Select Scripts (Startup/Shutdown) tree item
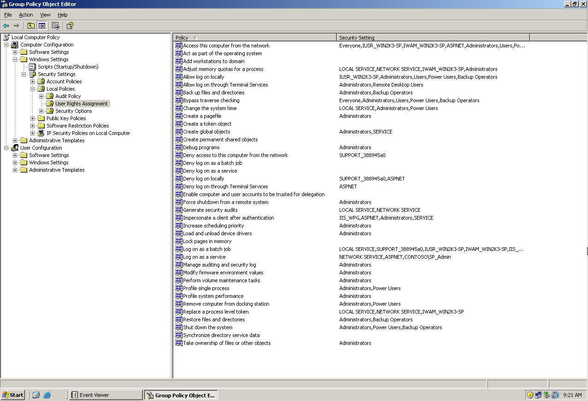Screen dimensions: 588x401 tap(68, 67)
